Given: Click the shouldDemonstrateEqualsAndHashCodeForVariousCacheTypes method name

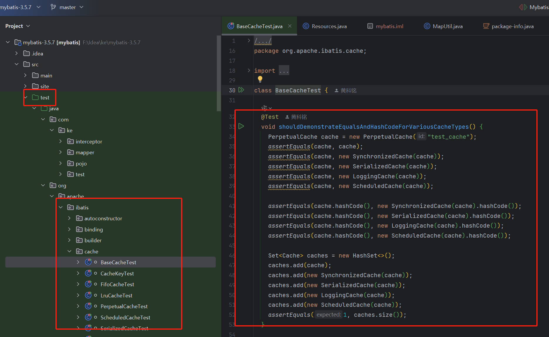Looking at the screenshot, I should click(374, 127).
